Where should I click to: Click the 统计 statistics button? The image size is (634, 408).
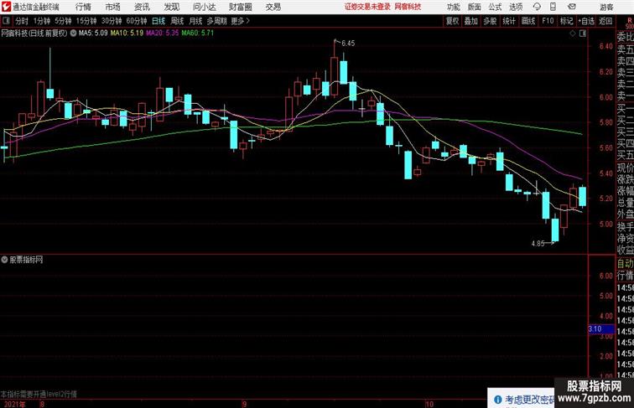509,21
